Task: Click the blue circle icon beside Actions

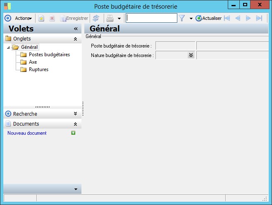Action: tap(8, 18)
